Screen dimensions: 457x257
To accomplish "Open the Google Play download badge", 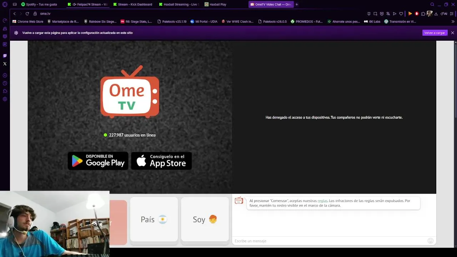I will pyautogui.click(x=98, y=161).
